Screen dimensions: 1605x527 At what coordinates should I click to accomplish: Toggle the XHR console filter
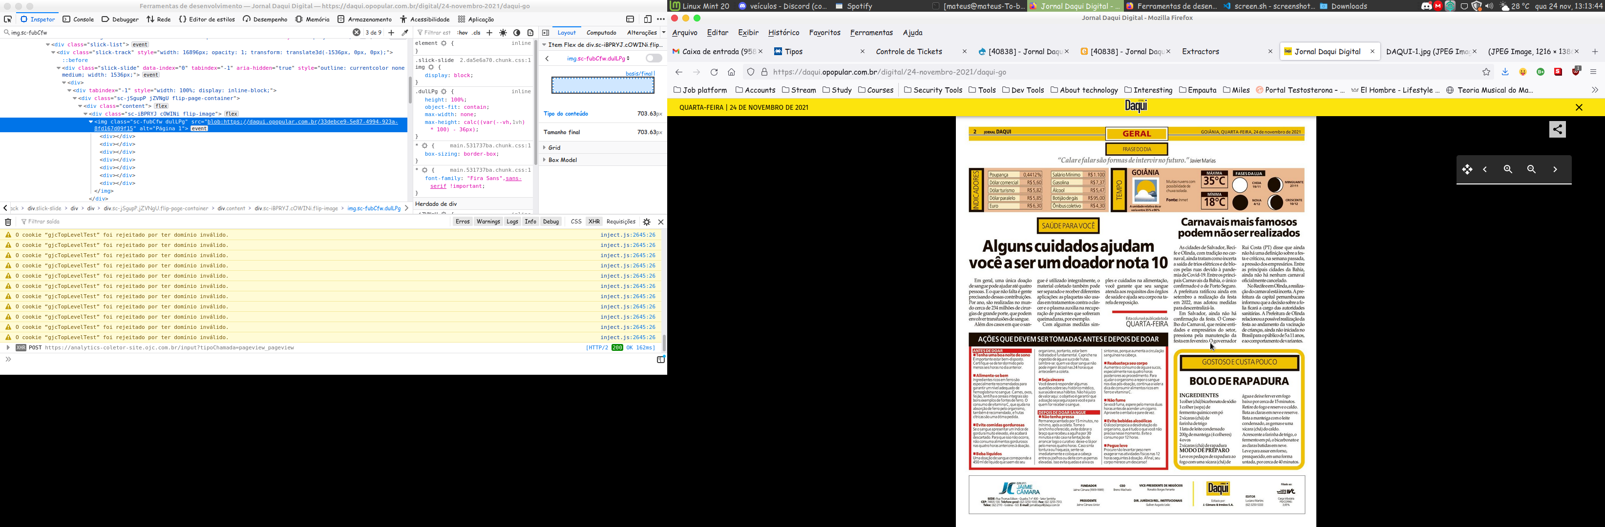coord(594,222)
